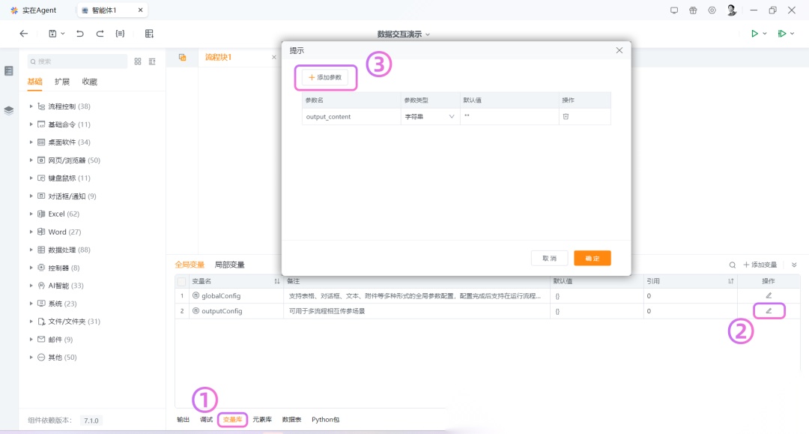The height and width of the screenshot is (434, 809).
Task: Close the 提示 dialog
Action: [619, 50]
